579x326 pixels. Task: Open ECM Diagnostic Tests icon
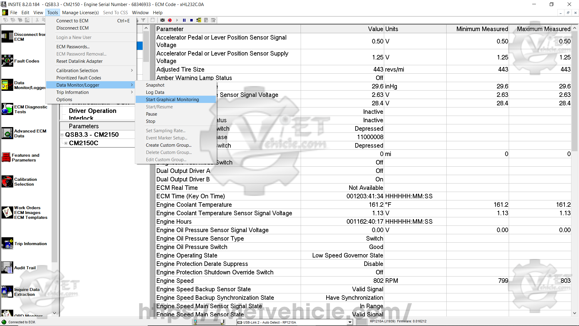pyautogui.click(x=7, y=109)
